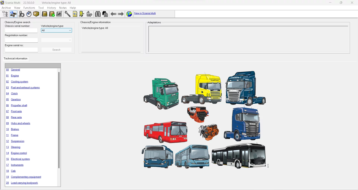Viewport: 358px width, 190px height.
Task: Select the binoculars search icon
Action: (x=98, y=14)
